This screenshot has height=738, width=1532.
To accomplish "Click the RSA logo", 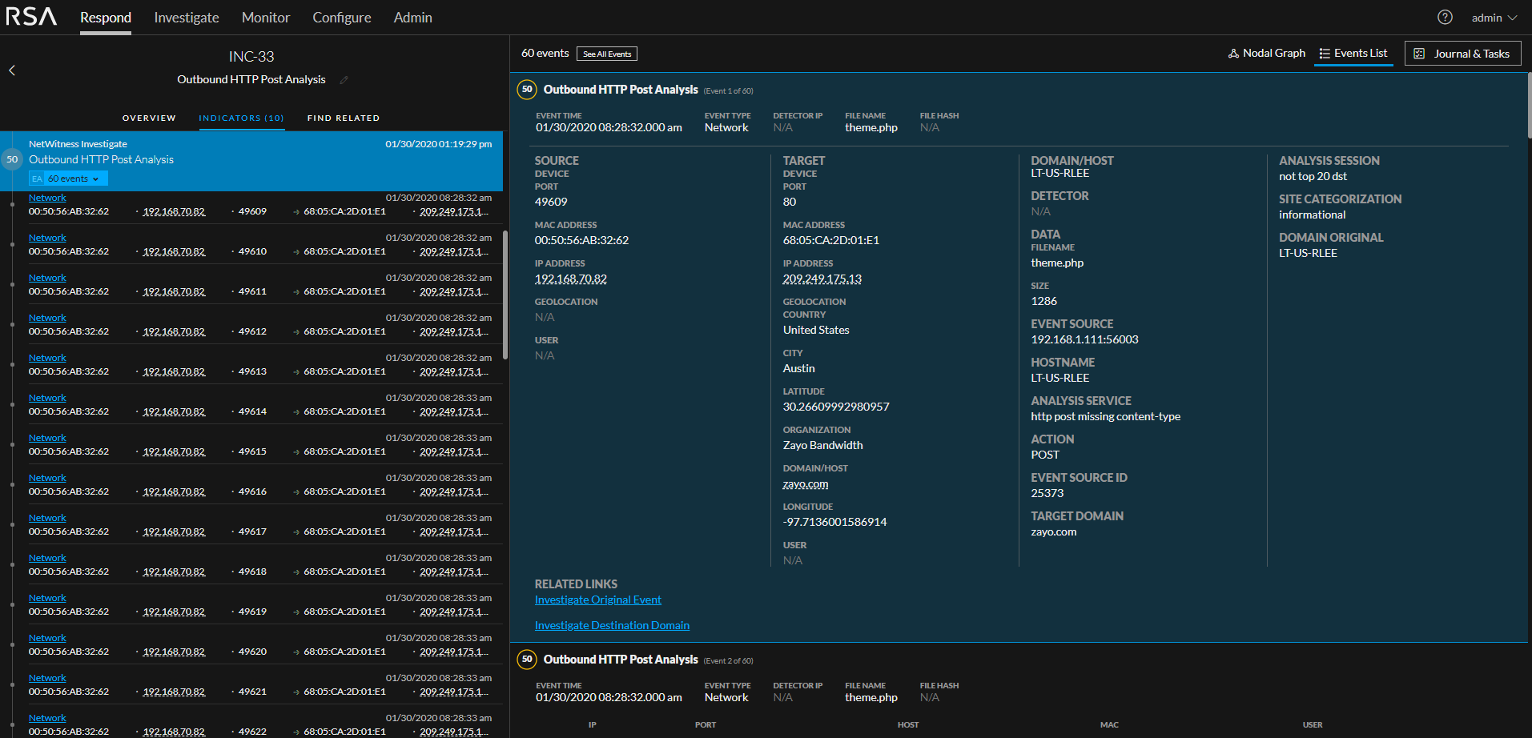I will point(31,17).
